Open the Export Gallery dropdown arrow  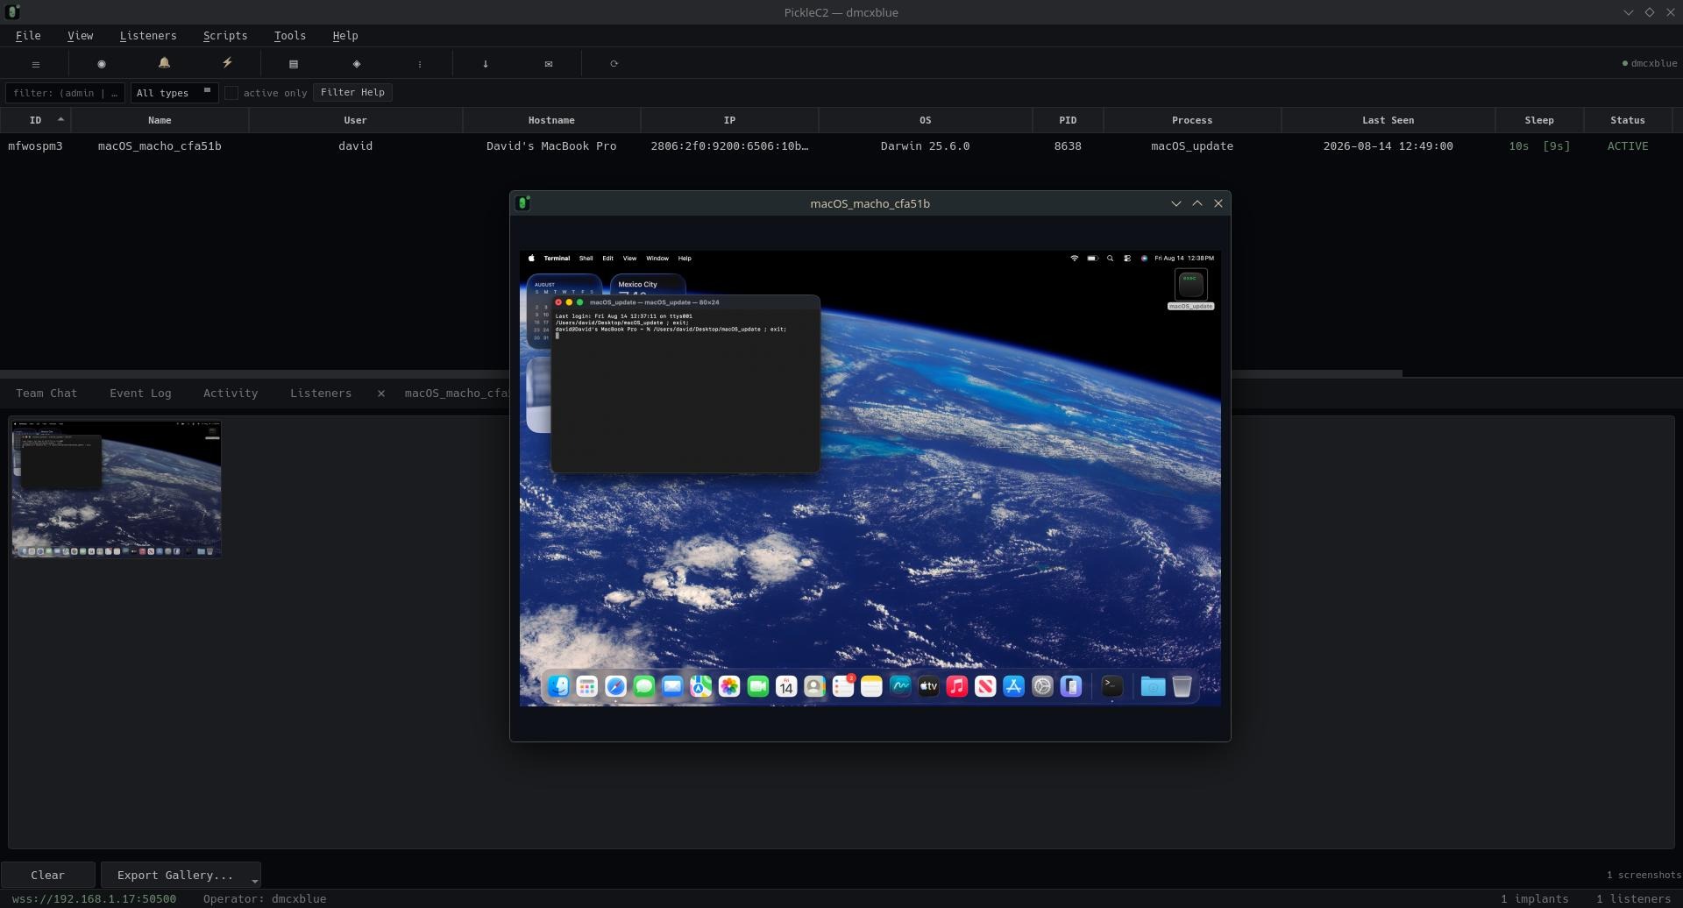(x=254, y=881)
